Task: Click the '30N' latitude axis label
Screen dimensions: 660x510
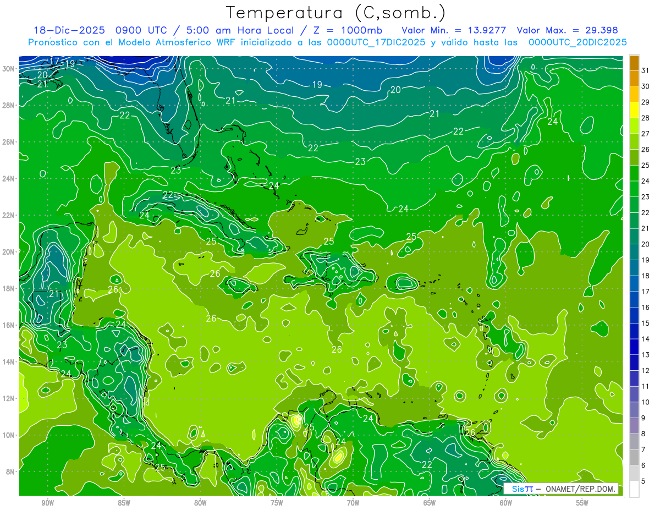Action: point(8,69)
